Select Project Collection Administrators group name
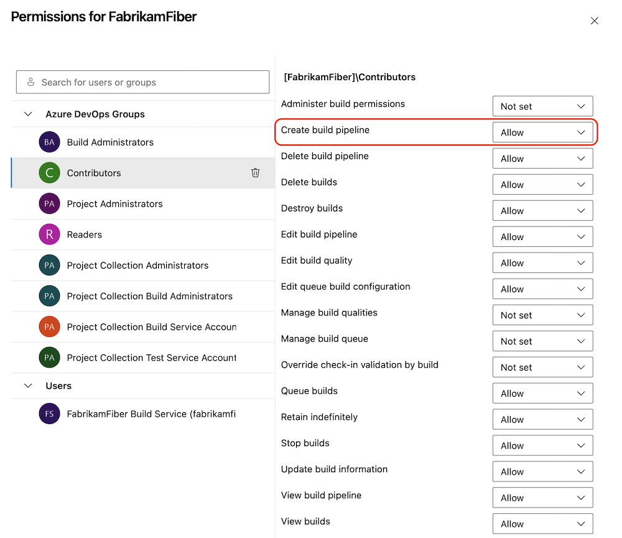 [137, 265]
